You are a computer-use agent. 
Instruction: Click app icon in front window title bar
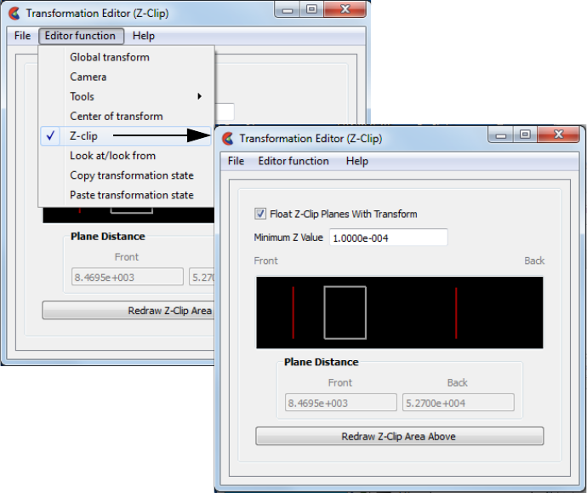[228, 138]
